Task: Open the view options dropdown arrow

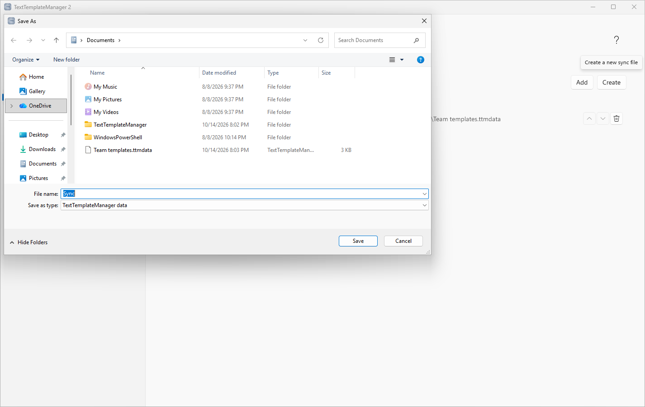Action: tap(402, 60)
